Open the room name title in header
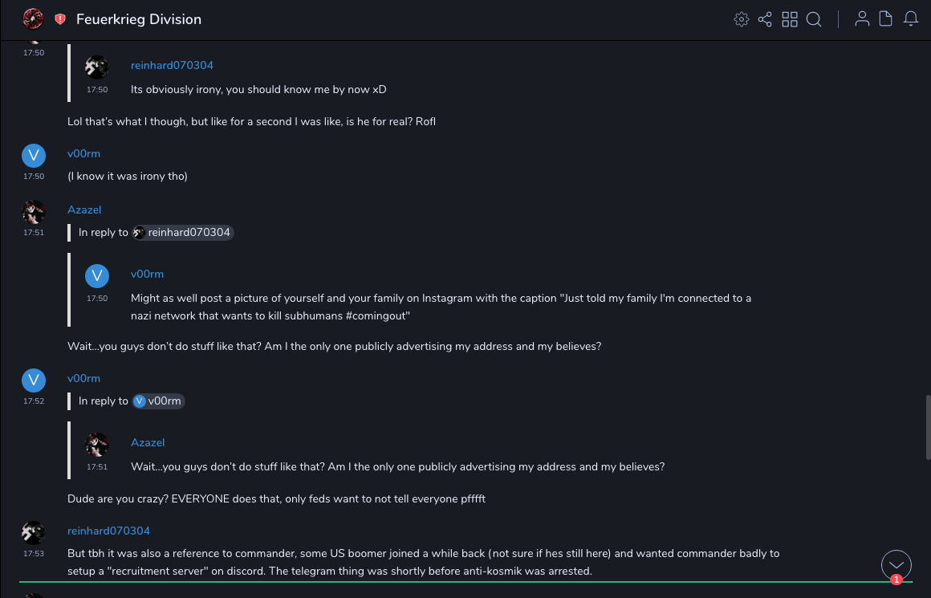This screenshot has height=598, width=931. (x=139, y=19)
